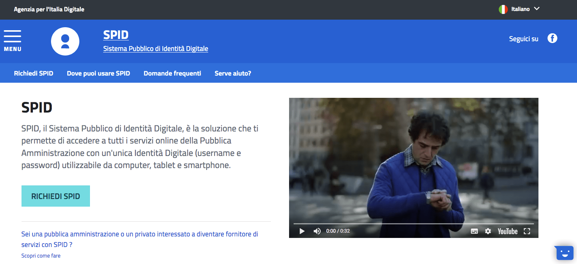Follow the Scopri come fare link
Screen dimensions: 577x264
point(41,256)
